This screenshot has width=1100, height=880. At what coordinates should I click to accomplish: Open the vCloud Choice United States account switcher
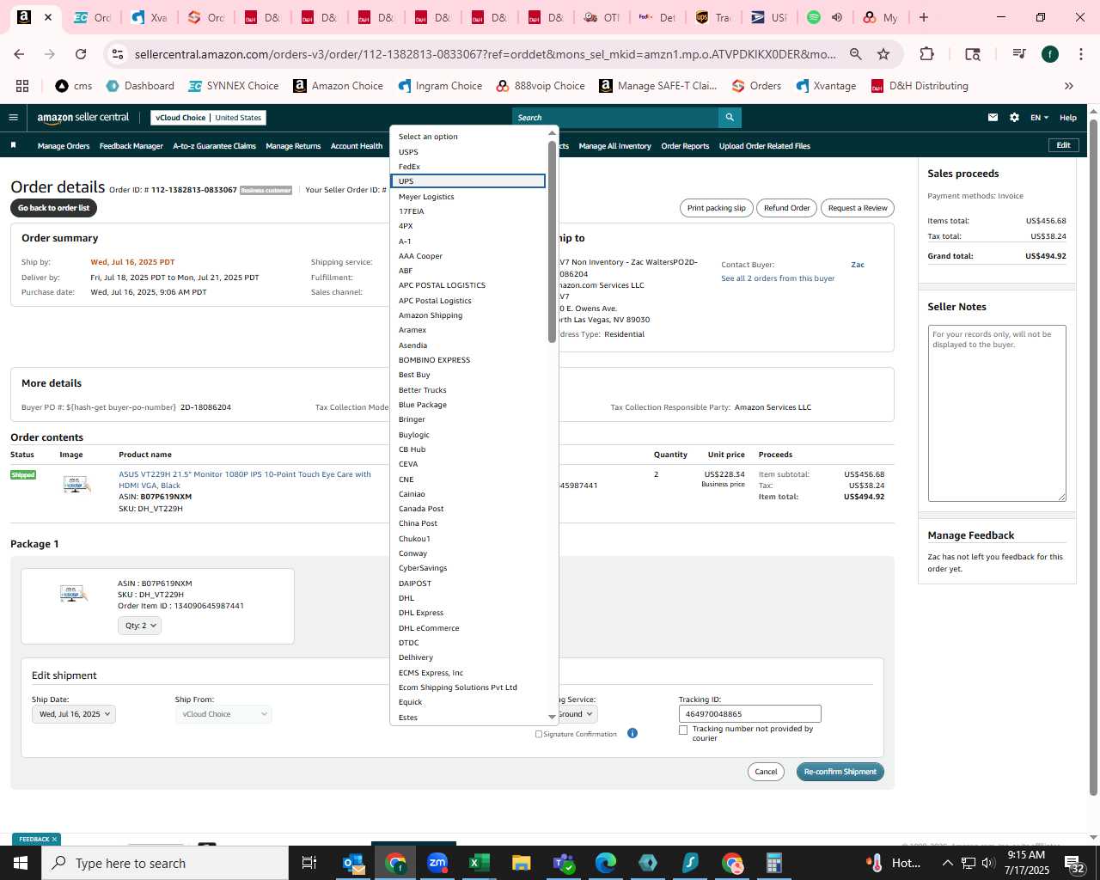208,118
